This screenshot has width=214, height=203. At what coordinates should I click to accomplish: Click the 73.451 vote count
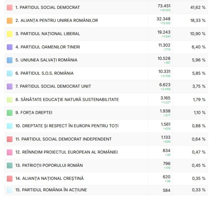coord(164,6)
